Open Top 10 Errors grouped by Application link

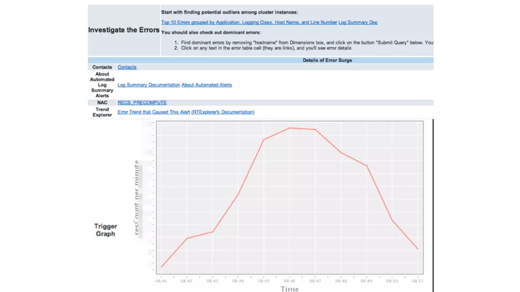point(249,22)
